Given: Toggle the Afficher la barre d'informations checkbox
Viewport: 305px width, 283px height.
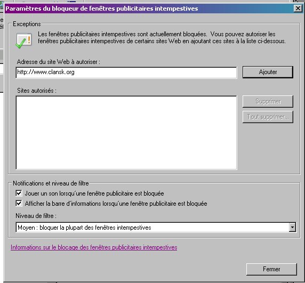Looking at the screenshot, I should [x=19, y=203].
